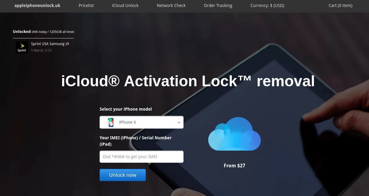This screenshot has height=196, width=369.
Task: Open the Currency: $ (USD) selector
Action: 267,5
